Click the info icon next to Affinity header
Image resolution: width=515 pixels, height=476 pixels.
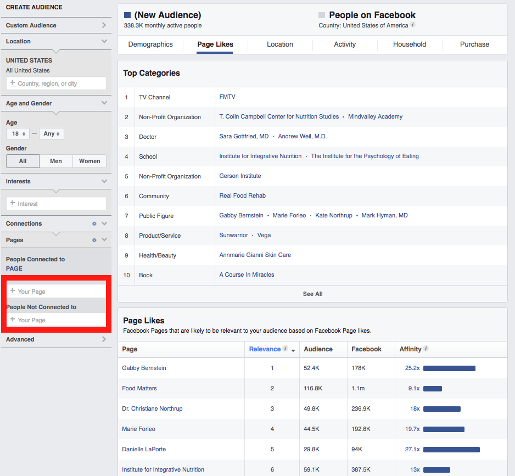point(426,349)
